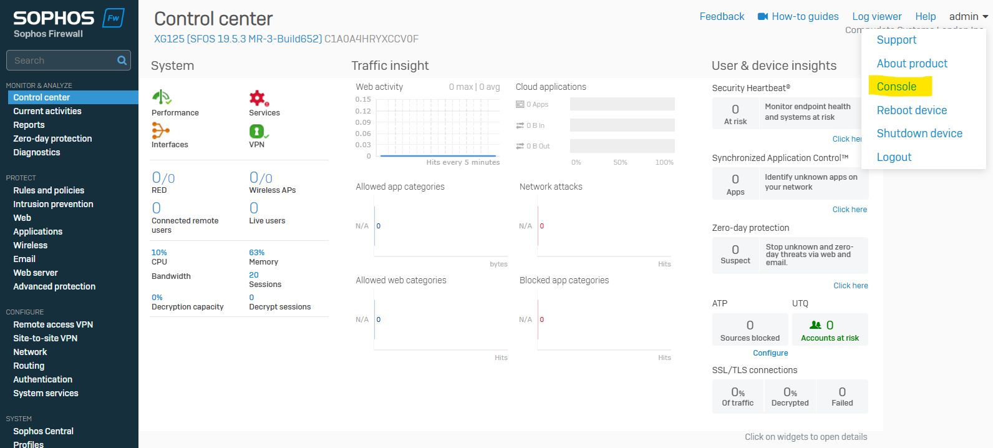Open Wireless in the sidebar
The height and width of the screenshot is (448, 993).
coord(31,245)
